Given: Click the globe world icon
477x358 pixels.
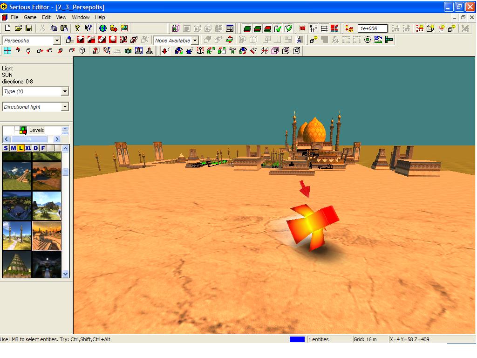Looking at the screenshot, I should [103, 28].
